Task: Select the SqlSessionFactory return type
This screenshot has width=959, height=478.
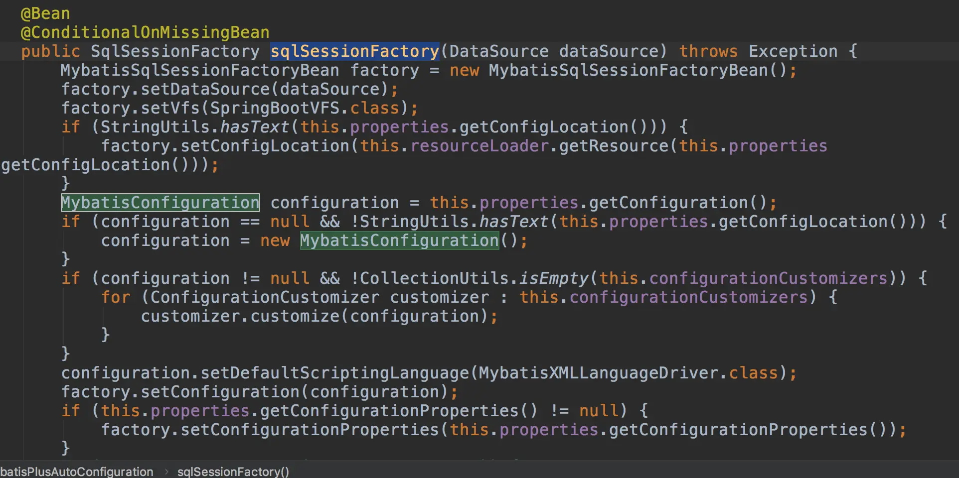Action: click(175, 51)
